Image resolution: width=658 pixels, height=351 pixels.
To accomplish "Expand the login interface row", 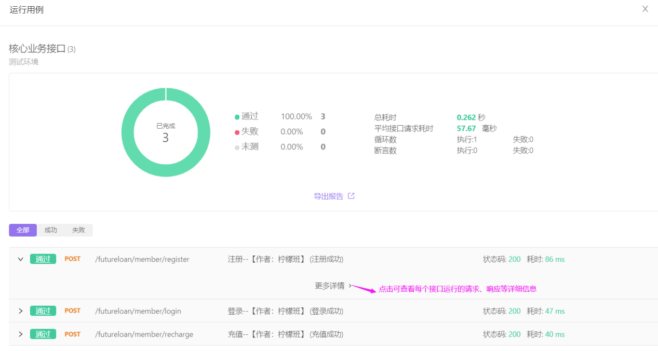I will [x=21, y=311].
